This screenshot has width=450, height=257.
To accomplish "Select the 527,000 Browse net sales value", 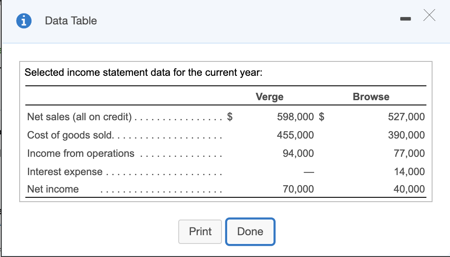I will 406,117.
